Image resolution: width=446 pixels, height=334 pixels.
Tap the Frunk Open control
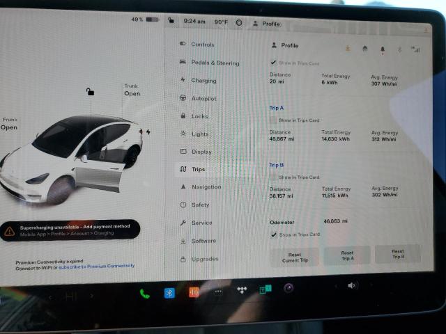9,124
